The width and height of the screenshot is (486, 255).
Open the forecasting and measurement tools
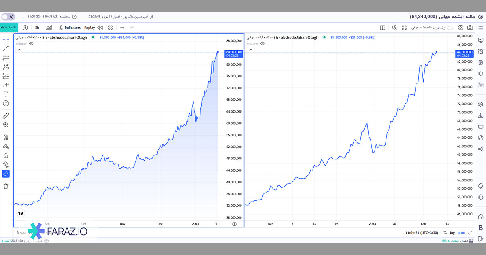click(x=6, y=76)
